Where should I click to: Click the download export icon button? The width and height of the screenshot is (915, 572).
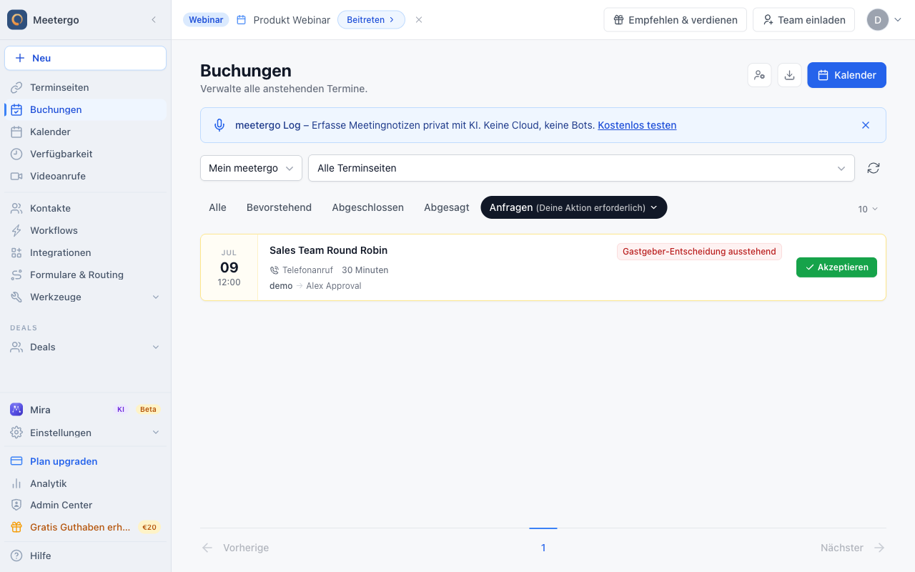pyautogui.click(x=789, y=75)
